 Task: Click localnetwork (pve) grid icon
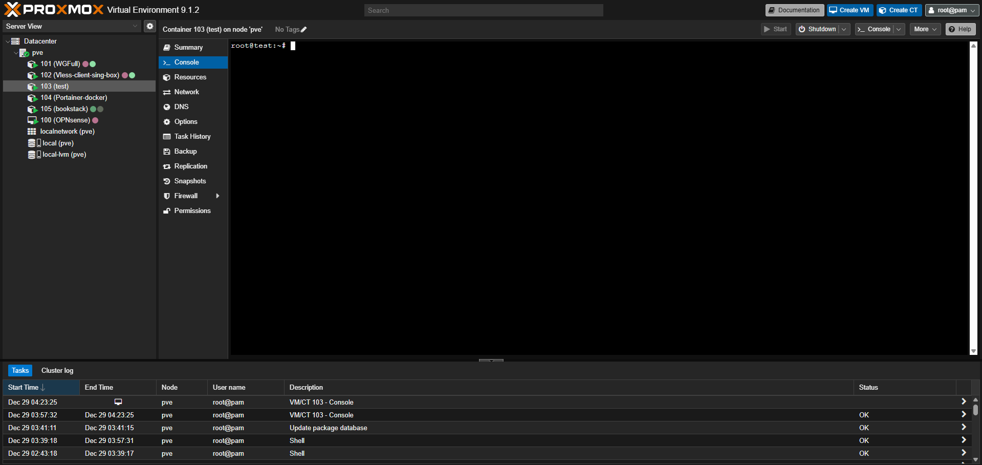(x=32, y=132)
